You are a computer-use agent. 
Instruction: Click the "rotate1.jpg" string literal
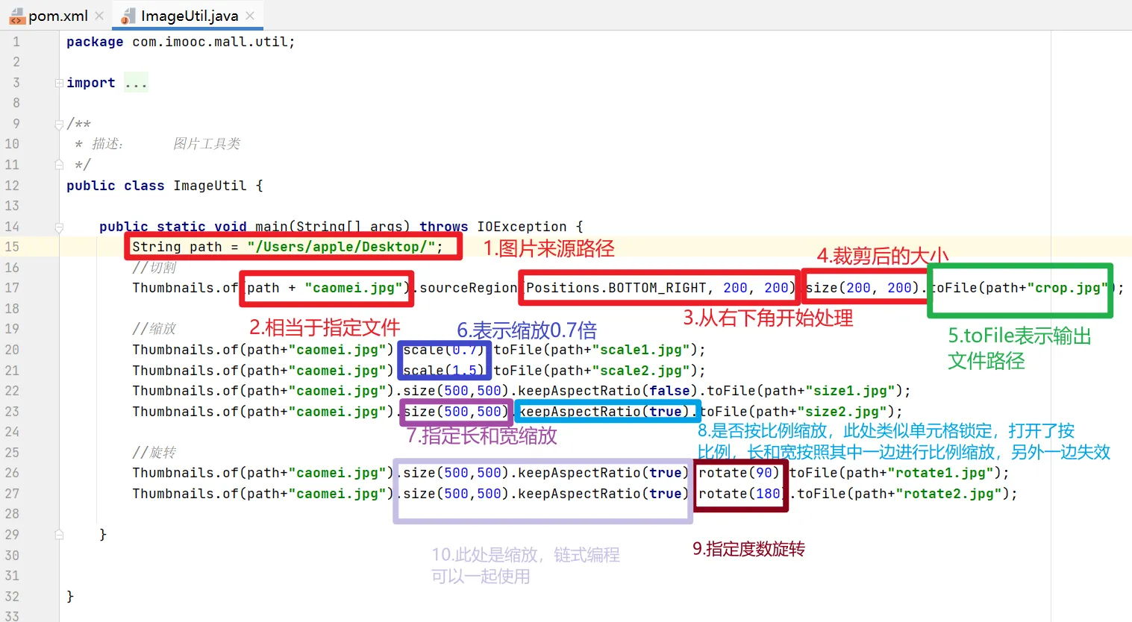pos(940,473)
